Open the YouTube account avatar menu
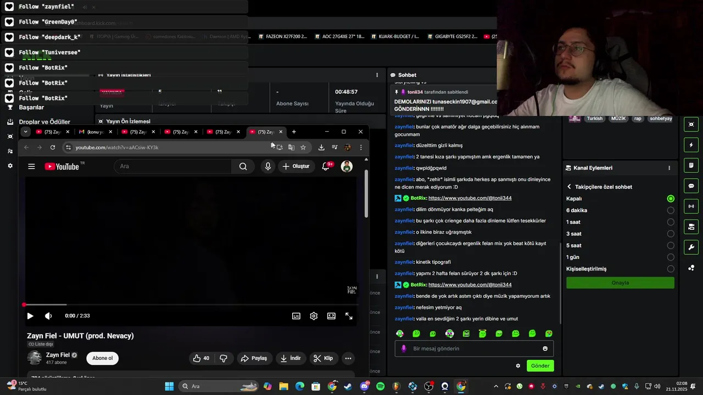The image size is (703, 395). [347, 166]
